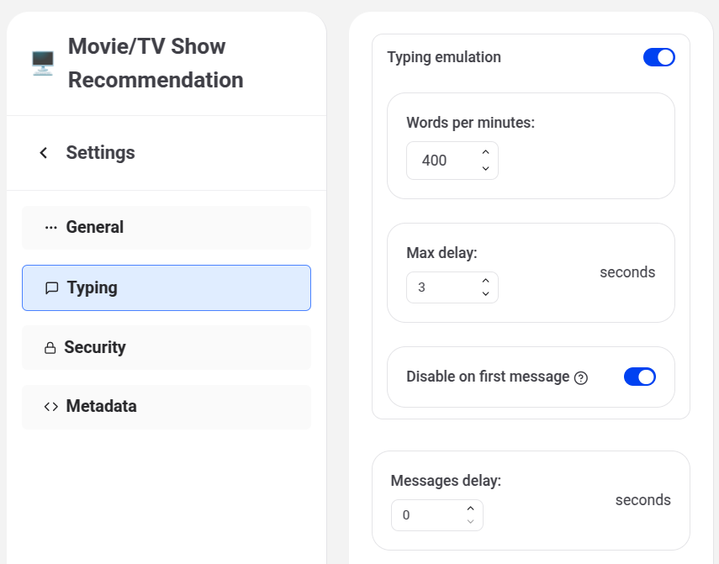Toggle the Disable on first message switch
The height and width of the screenshot is (564, 719).
639,377
